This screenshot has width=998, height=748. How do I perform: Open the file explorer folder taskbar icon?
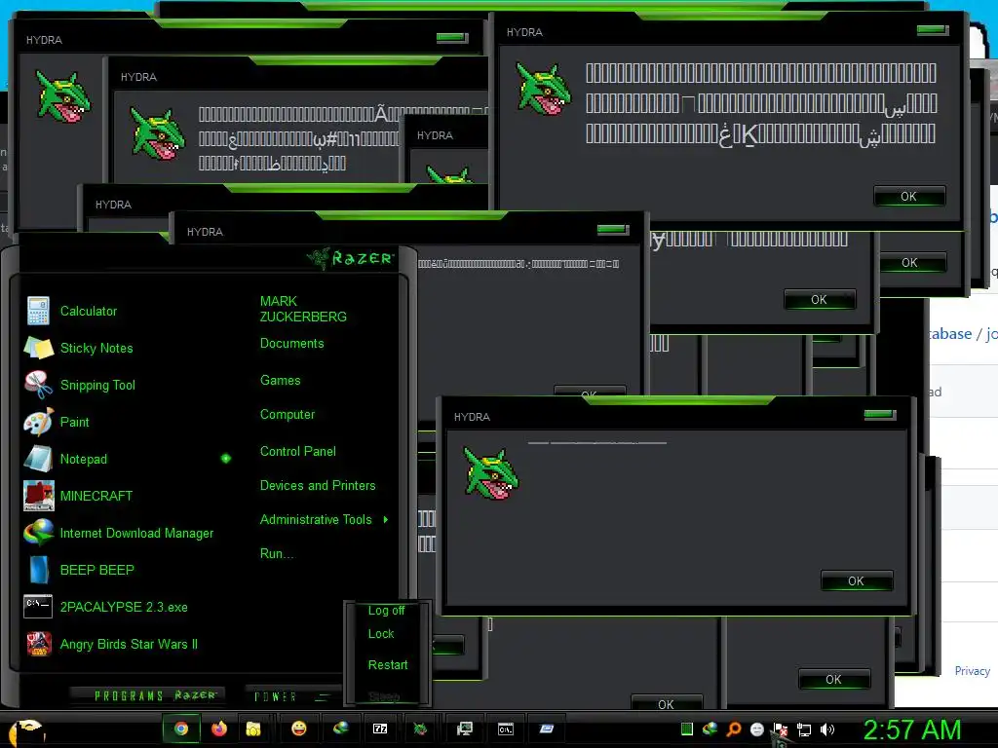point(253,729)
